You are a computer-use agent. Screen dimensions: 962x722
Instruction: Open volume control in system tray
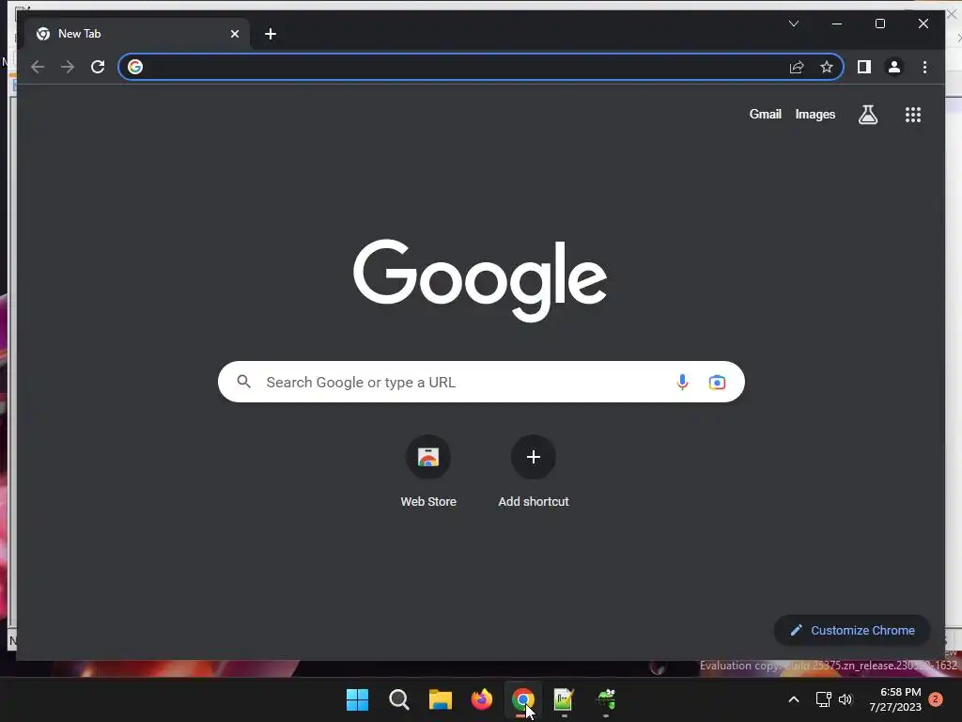(x=846, y=699)
